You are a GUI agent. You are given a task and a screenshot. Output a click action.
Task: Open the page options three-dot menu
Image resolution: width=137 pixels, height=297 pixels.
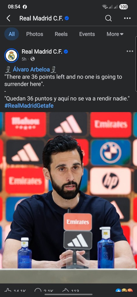(127, 18)
